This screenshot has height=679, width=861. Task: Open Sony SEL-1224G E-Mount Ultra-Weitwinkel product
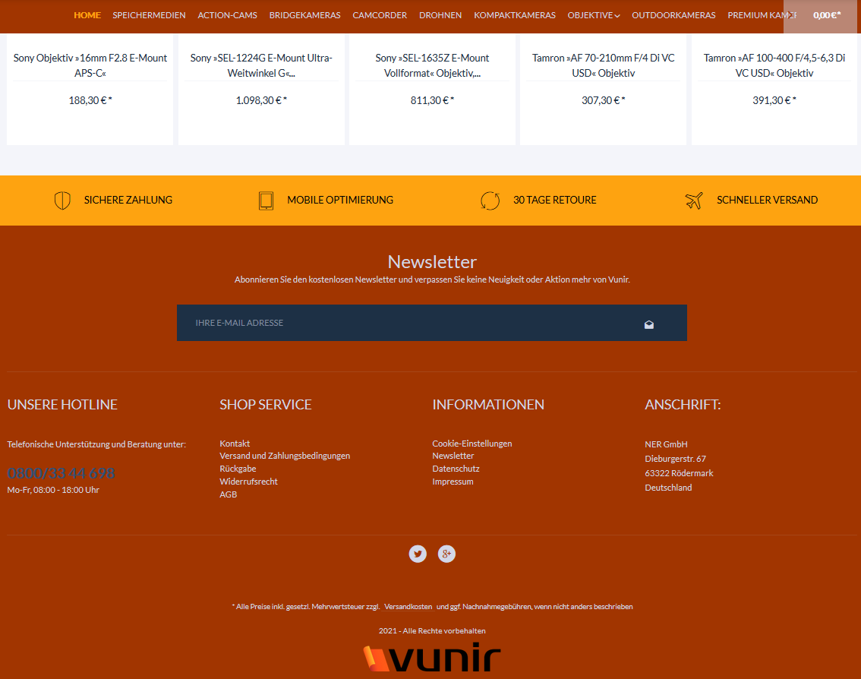coord(261,65)
